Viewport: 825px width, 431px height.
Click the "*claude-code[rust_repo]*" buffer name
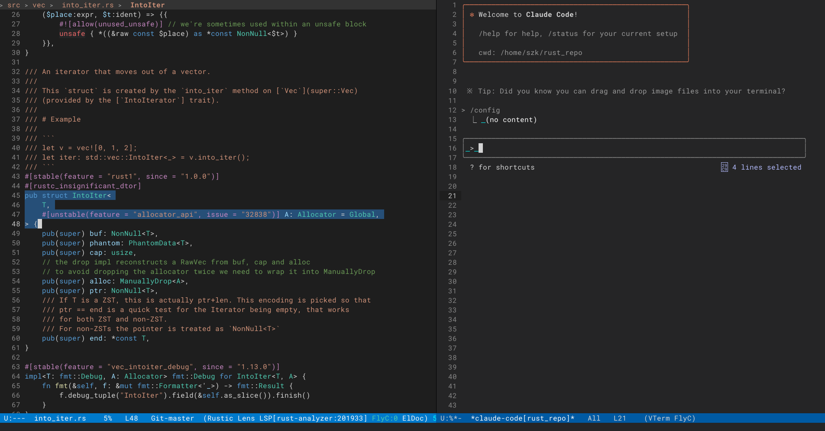click(x=523, y=418)
